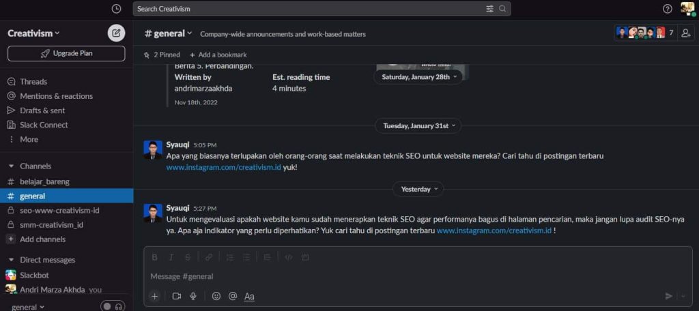The height and width of the screenshot is (311, 699).
Task: Open the emoji picker
Action: [216, 296]
